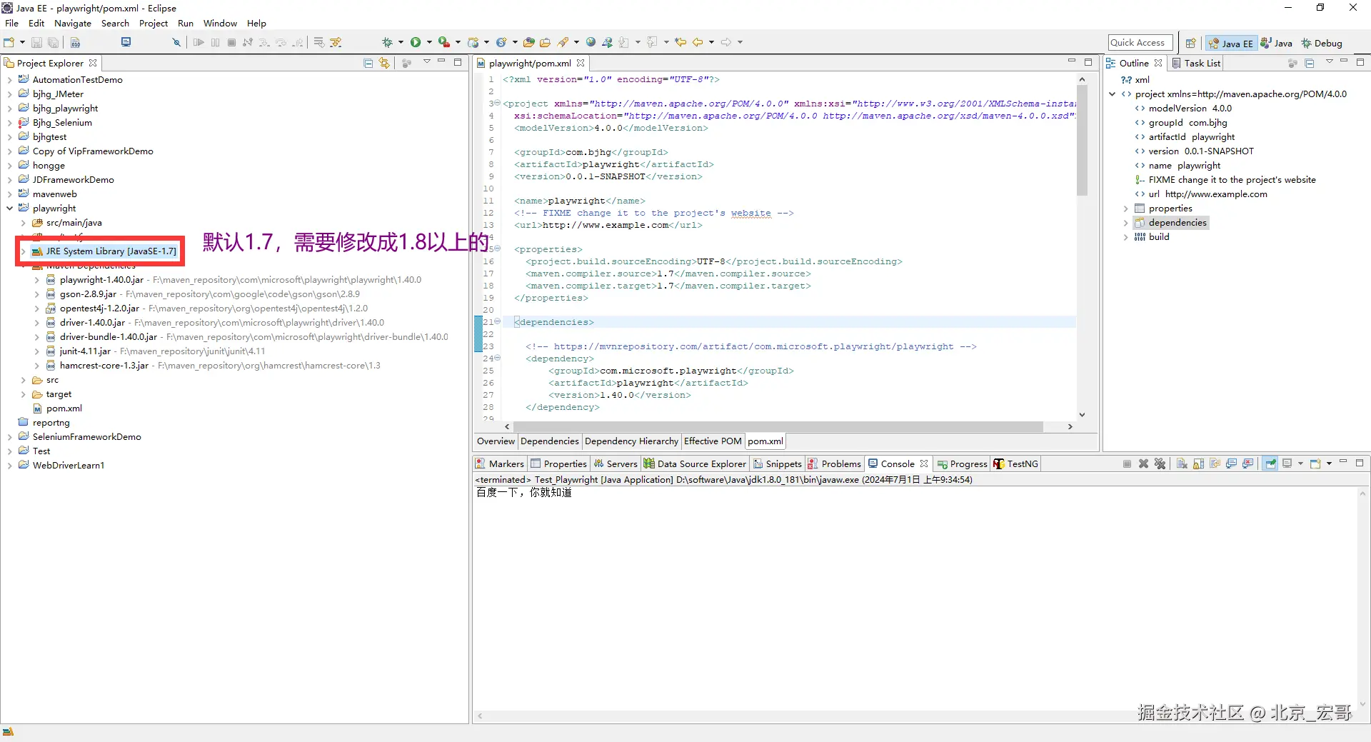This screenshot has width=1371, height=742.
Task: Click Display Selected Console monitor icon
Action: pyautogui.click(x=1287, y=463)
